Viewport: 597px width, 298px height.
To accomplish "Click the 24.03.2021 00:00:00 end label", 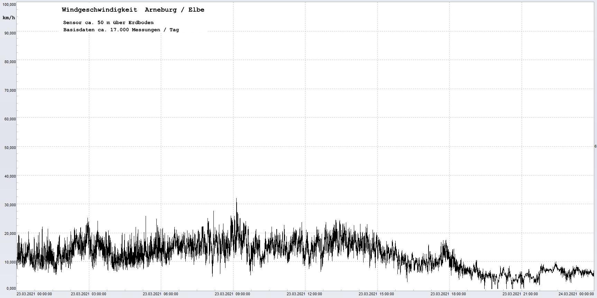I will tap(576, 294).
